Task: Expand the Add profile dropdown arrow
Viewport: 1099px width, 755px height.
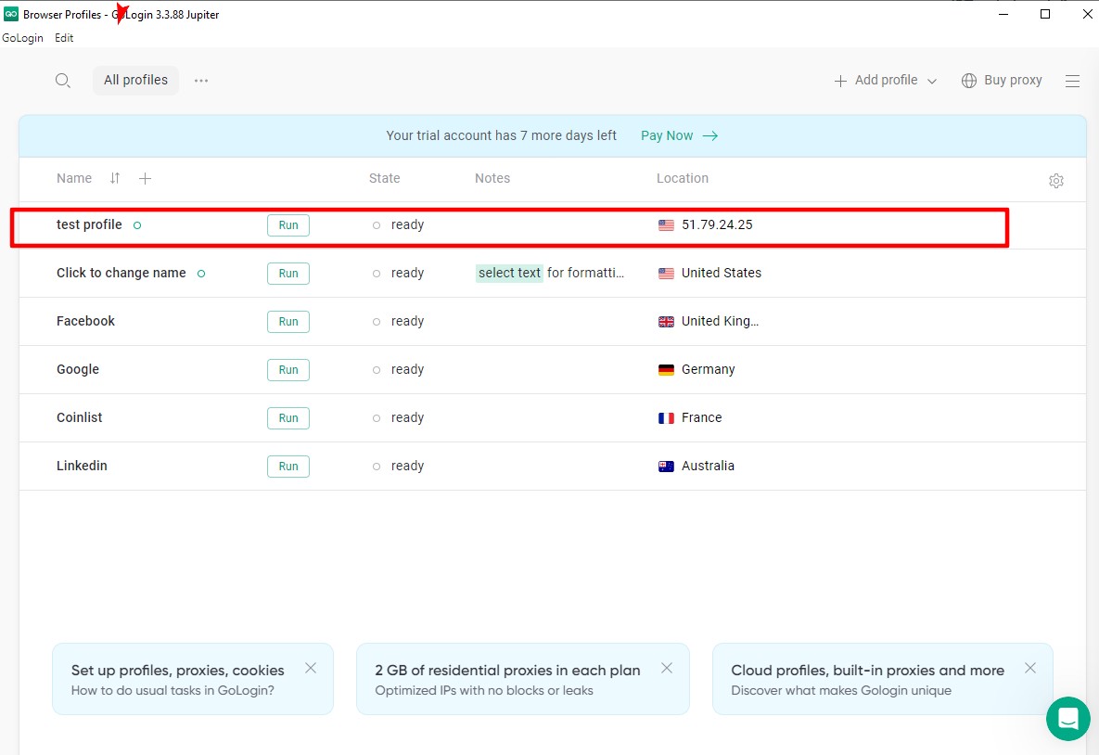Action: pyautogui.click(x=932, y=82)
